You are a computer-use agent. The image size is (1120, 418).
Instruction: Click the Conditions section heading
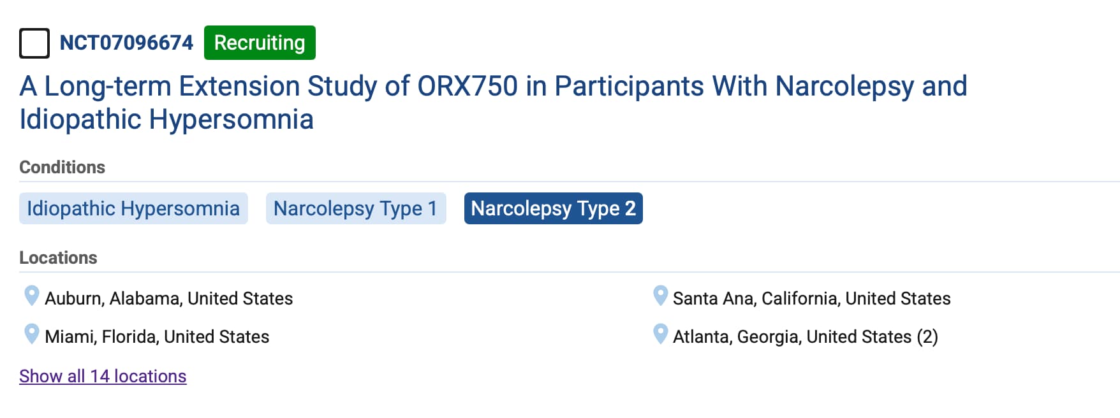[x=62, y=167]
